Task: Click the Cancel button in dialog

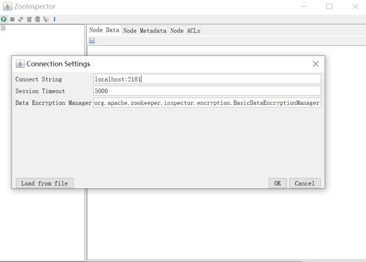Action: coord(305,183)
